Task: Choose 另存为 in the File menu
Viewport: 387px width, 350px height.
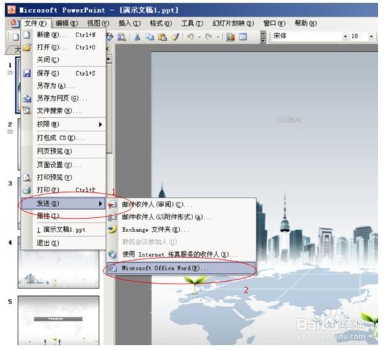Action: pyautogui.click(x=63, y=86)
